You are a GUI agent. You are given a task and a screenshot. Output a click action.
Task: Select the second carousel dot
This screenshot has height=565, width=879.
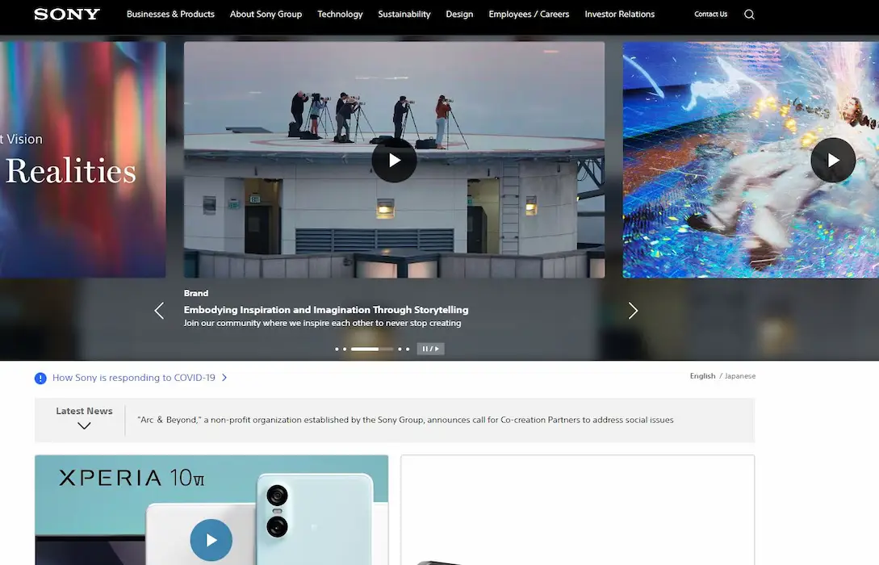344,349
